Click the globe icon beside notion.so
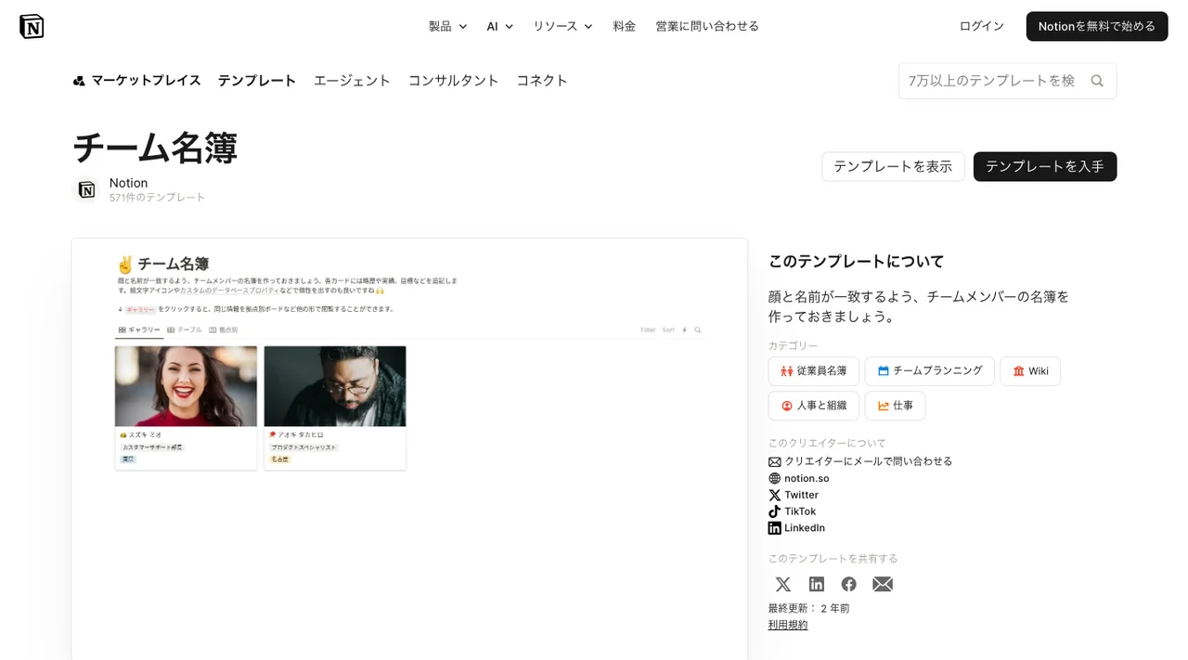This screenshot has width=1188, height=660. click(x=775, y=478)
